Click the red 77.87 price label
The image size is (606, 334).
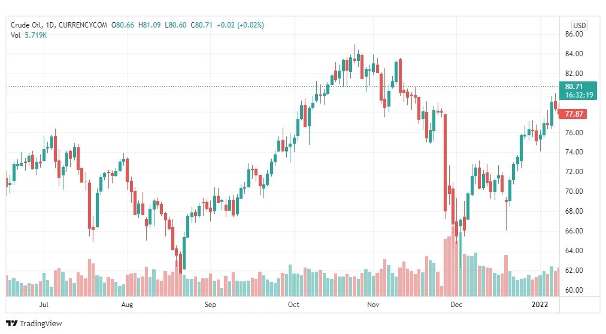tap(573, 114)
